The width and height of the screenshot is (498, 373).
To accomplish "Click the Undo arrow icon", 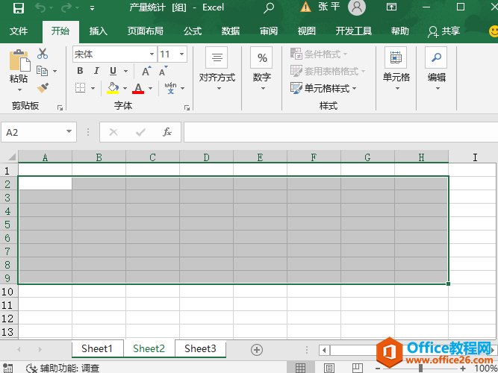I will point(41,7).
